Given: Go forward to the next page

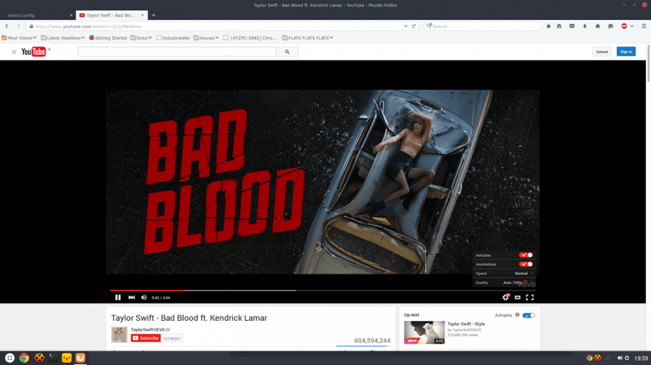Looking at the screenshot, I should click(x=19, y=26).
